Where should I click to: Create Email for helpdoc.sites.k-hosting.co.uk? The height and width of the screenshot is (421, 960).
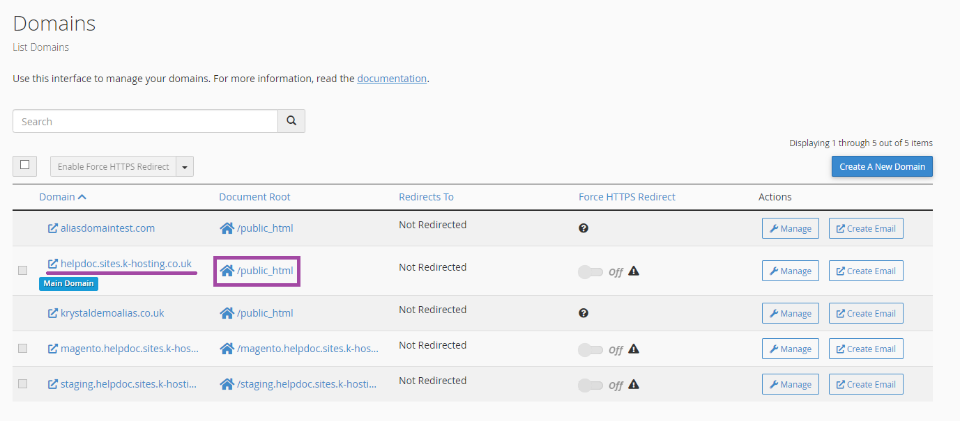coord(866,271)
